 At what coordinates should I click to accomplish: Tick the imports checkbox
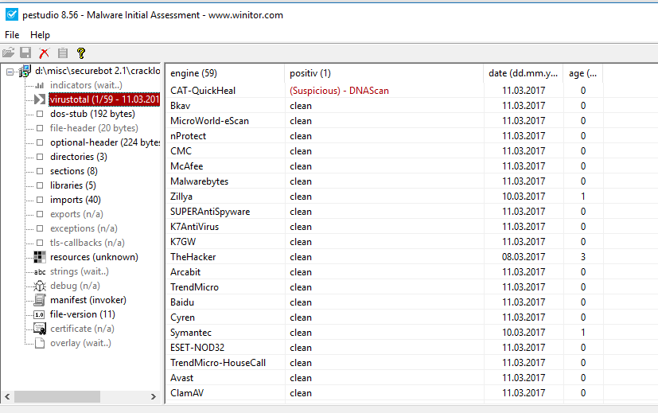[40, 200]
